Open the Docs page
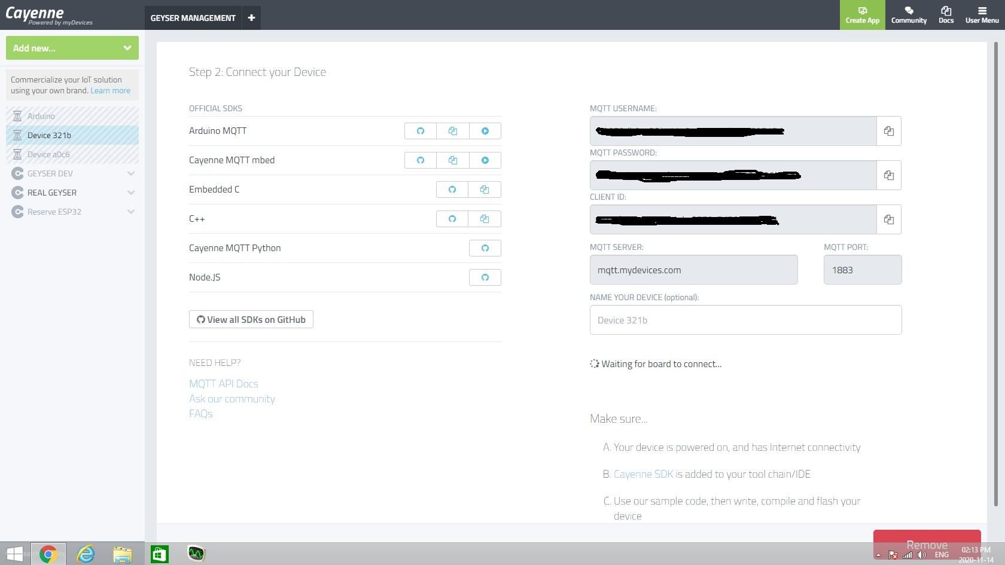This screenshot has width=1005, height=565. click(x=946, y=15)
